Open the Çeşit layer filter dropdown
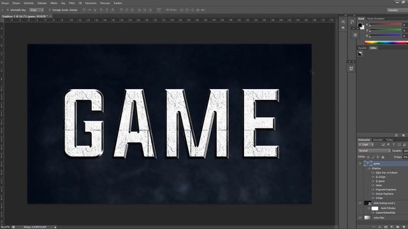408x229 pixels. tap(366, 144)
